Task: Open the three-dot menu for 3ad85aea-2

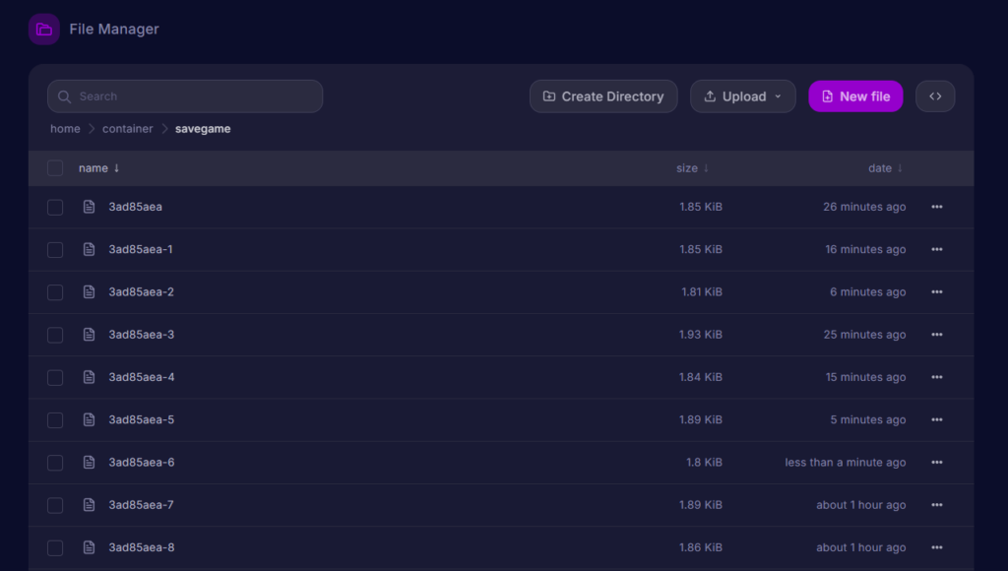Action: tap(937, 292)
